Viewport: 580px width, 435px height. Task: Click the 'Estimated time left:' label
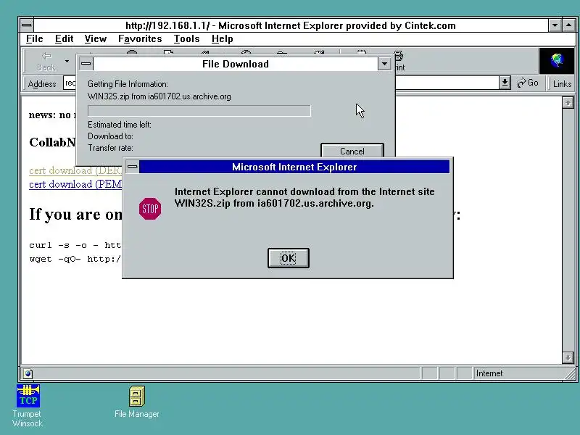(x=119, y=125)
